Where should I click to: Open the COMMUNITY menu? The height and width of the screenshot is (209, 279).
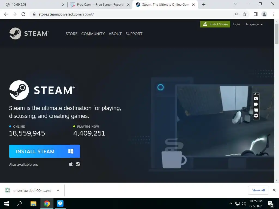click(93, 34)
